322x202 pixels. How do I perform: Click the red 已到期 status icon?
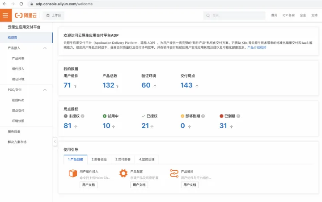click(x=221, y=116)
